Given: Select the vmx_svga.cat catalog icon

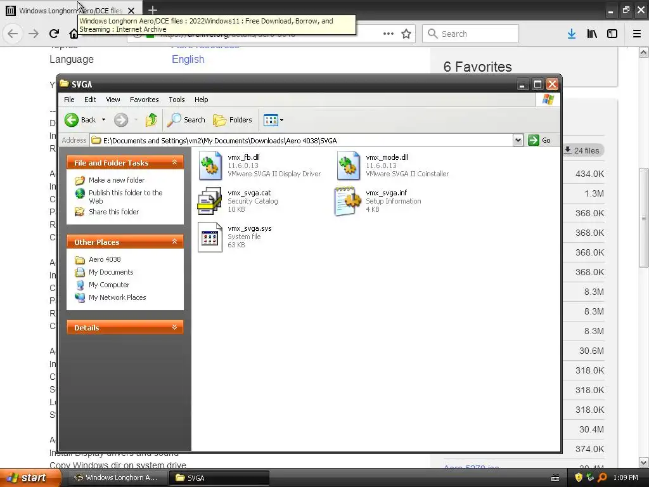Looking at the screenshot, I should tap(210, 201).
